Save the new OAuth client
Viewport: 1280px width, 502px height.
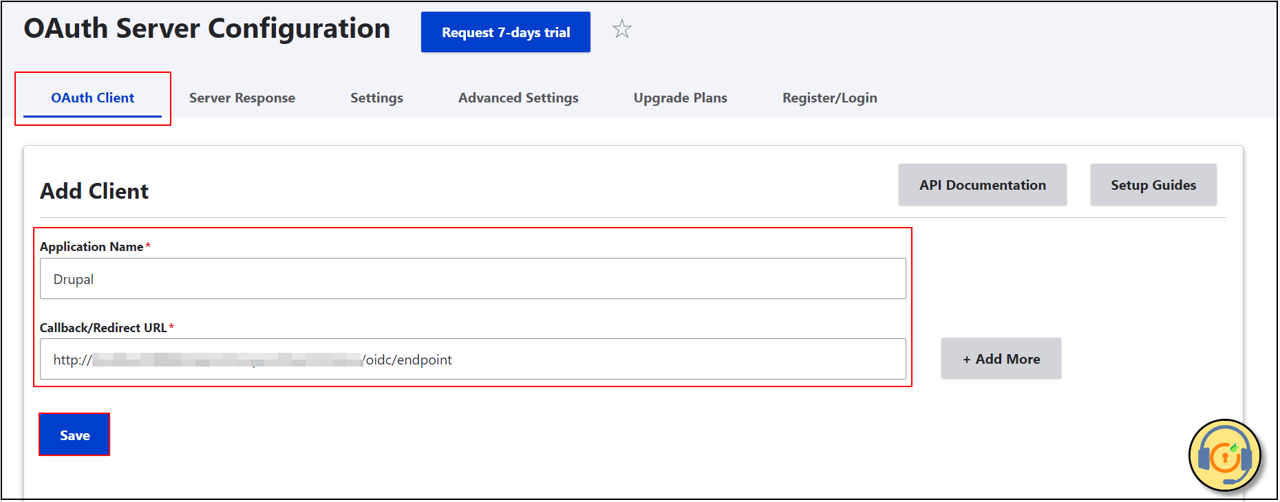coord(74,435)
